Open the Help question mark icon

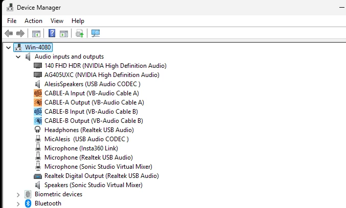(52, 33)
